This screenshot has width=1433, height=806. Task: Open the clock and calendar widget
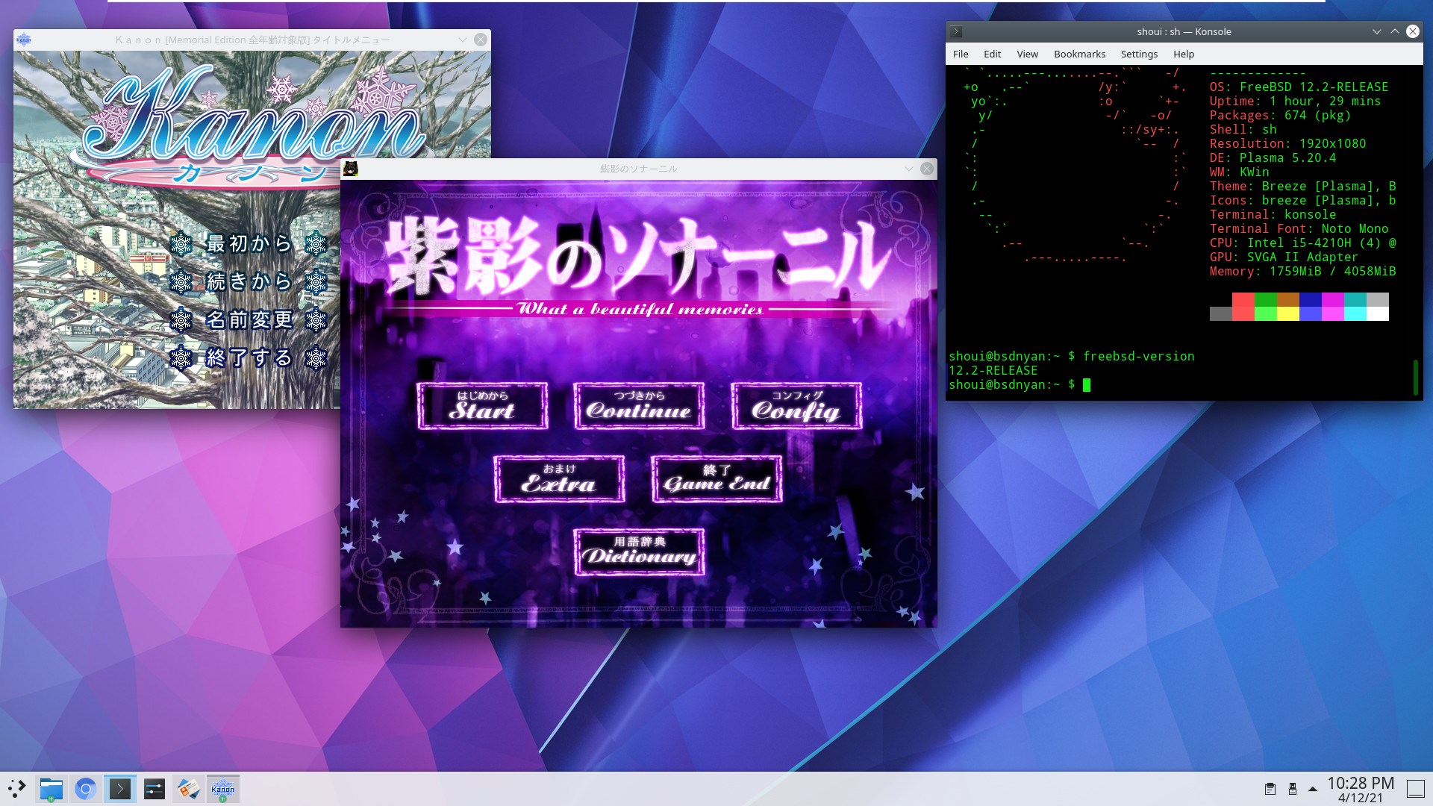(1360, 789)
